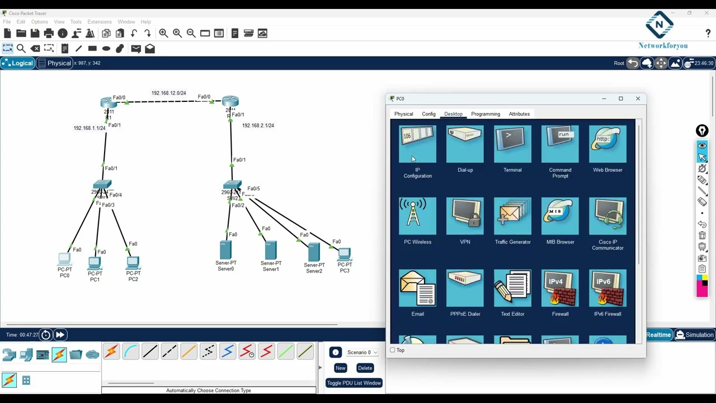Screen dimensions: 716x403
Task: Select the Inspect magnifier tool
Action: [21, 49]
